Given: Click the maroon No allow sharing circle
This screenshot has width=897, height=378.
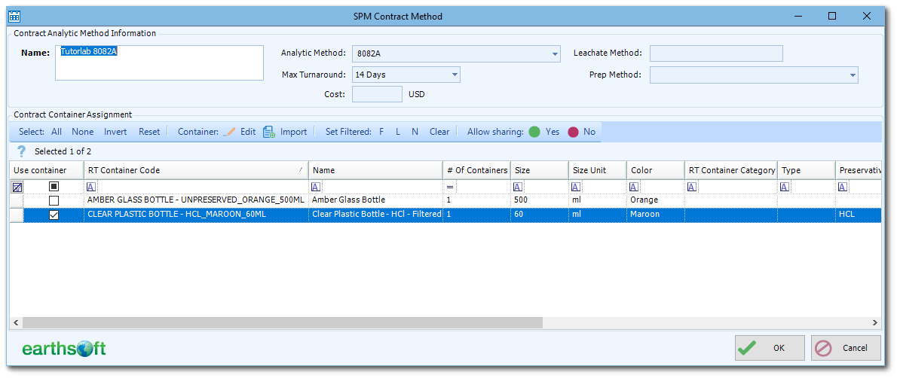Looking at the screenshot, I should click(x=573, y=132).
